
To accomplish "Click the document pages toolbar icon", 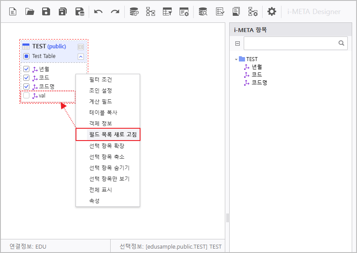I will pyautogui.click(x=236, y=11).
